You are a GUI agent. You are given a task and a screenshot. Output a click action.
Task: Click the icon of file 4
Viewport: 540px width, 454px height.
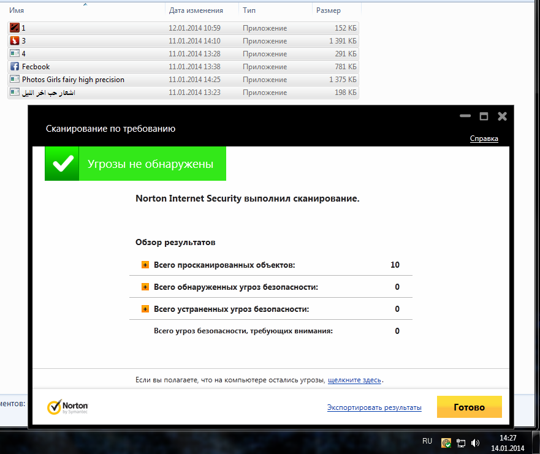pos(15,53)
